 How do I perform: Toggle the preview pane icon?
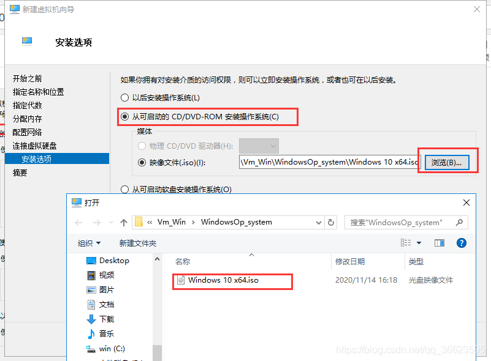440,243
